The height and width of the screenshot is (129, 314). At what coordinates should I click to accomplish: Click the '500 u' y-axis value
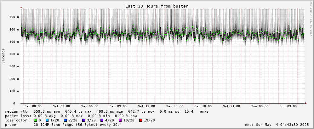(14, 42)
